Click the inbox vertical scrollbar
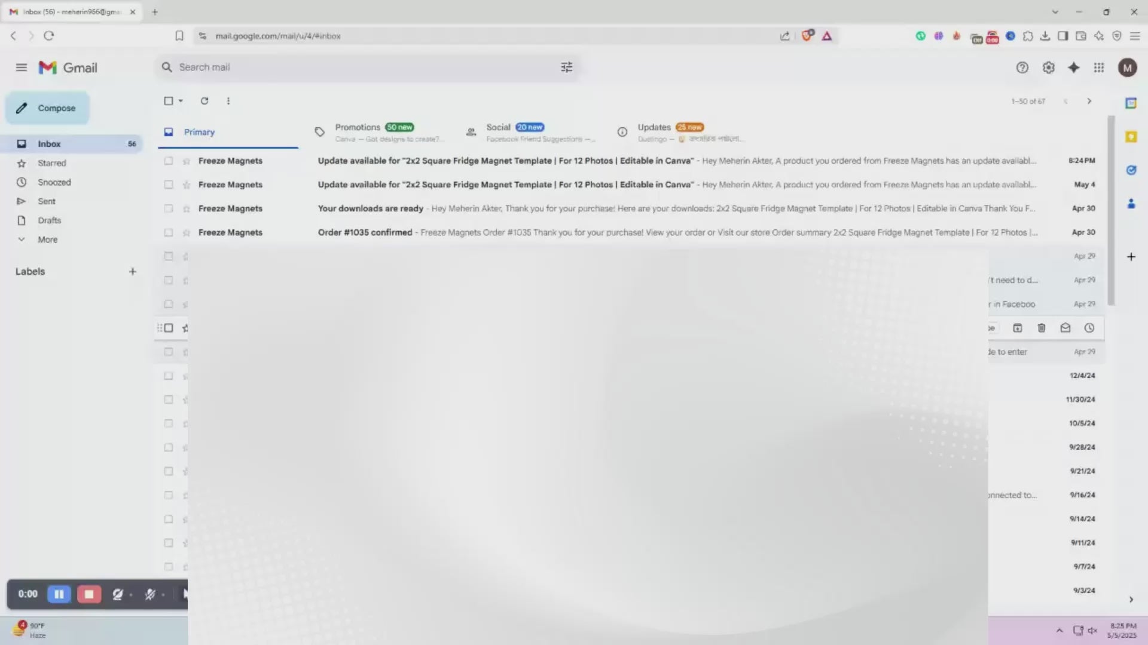1148x645 pixels. click(x=1111, y=210)
